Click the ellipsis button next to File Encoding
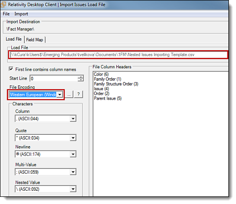The image size is (236, 204). pyautogui.click(x=69, y=94)
